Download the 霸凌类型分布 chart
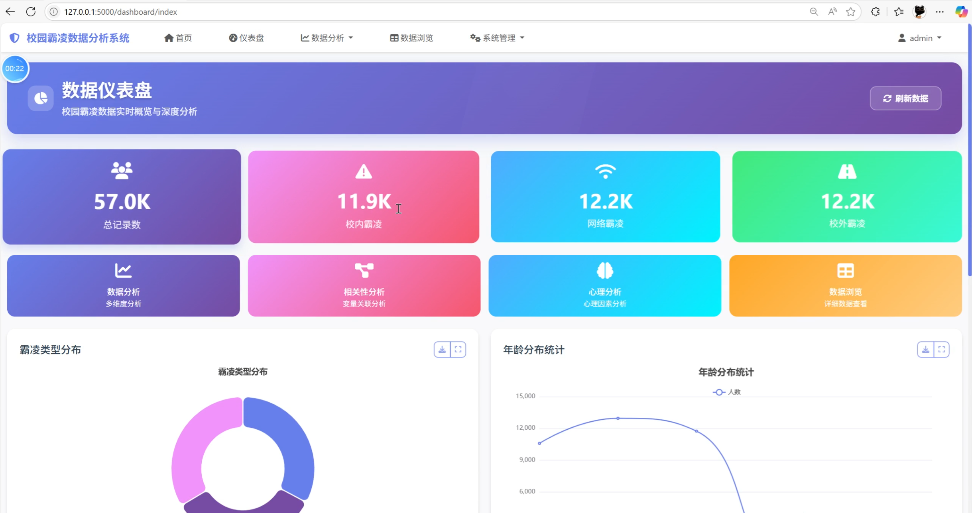Viewport: 972px width, 513px height. (x=442, y=350)
